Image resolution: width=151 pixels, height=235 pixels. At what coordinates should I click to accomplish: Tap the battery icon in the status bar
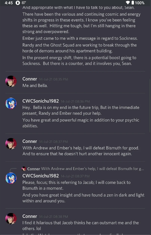click(x=133, y=3)
